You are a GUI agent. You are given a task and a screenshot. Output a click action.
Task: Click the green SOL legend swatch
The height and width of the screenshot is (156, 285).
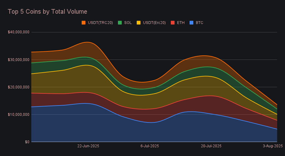pos(120,23)
